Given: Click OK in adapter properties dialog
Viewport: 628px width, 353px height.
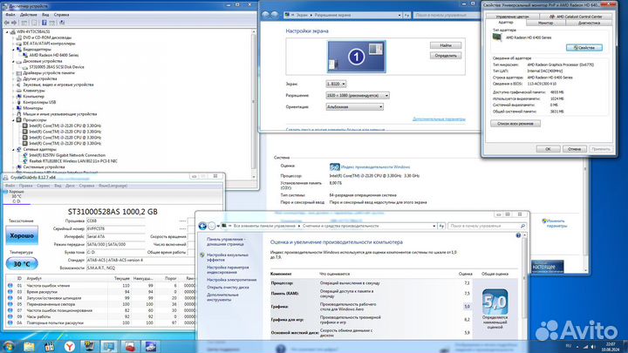Looking at the screenshot, I should point(548,149).
